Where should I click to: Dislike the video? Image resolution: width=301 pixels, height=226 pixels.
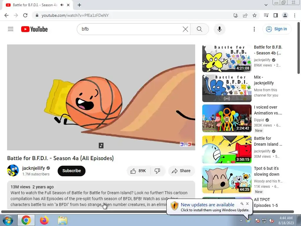pos(158,171)
